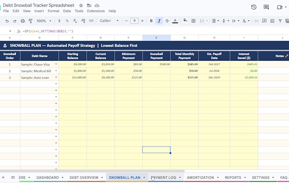Open the Format menu
Image resolution: width=289 pixels, height=183 pixels.
[54, 11]
